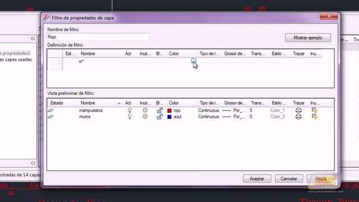Click the status icon of muros layer

pos(50,117)
